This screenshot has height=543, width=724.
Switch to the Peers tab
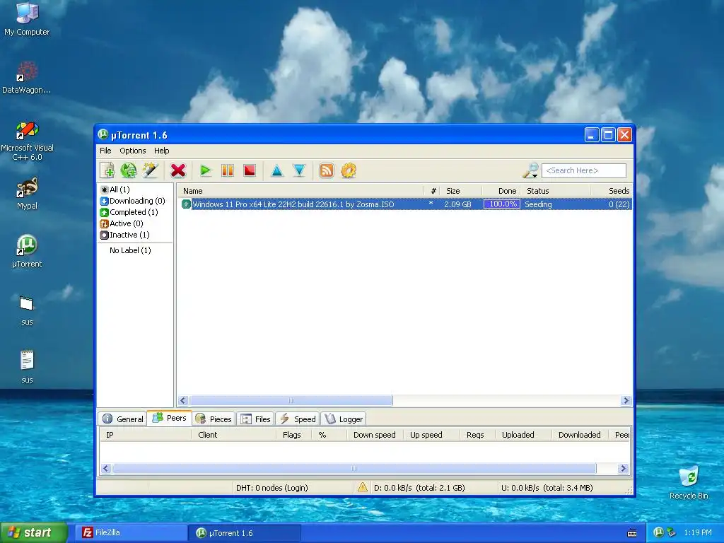point(170,418)
